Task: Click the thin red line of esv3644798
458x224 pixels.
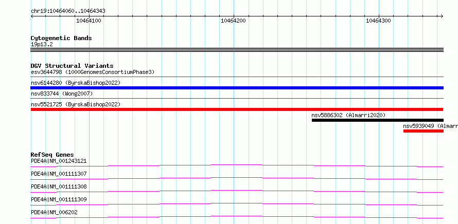Action: click(x=237, y=77)
